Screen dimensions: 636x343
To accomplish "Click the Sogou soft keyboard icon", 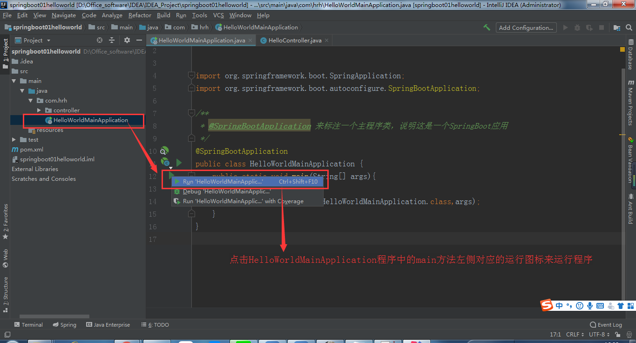I will (x=600, y=306).
